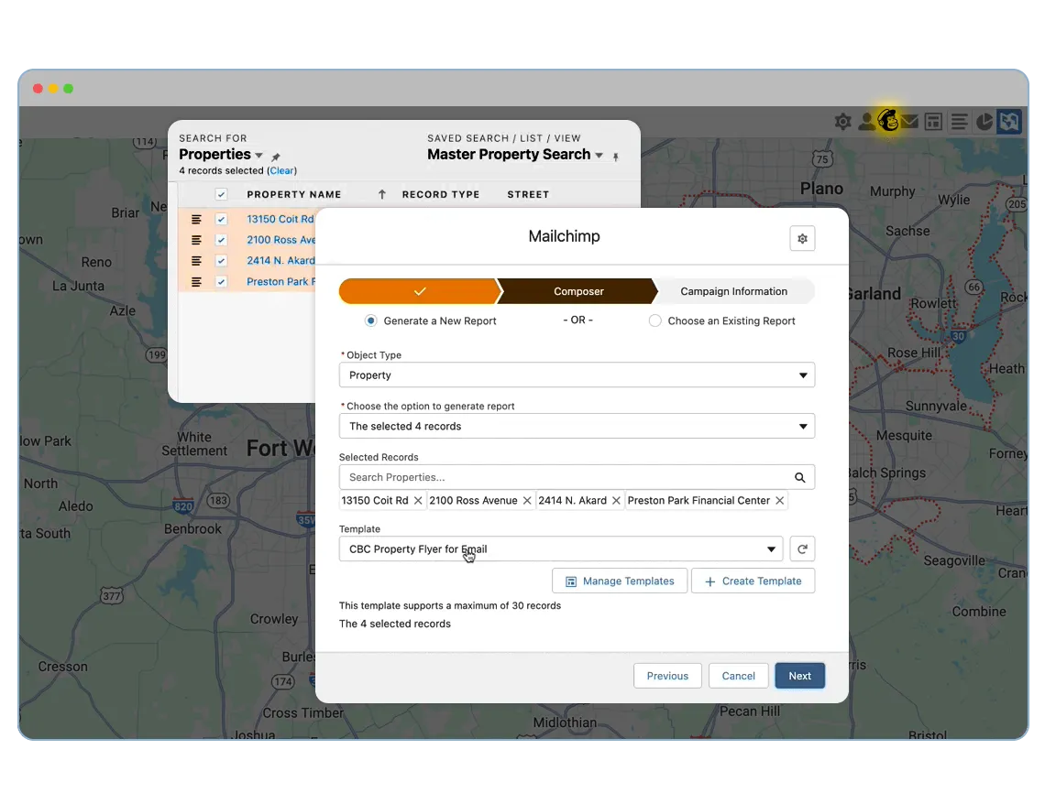Click the pin icon next to Properties

tap(276, 157)
